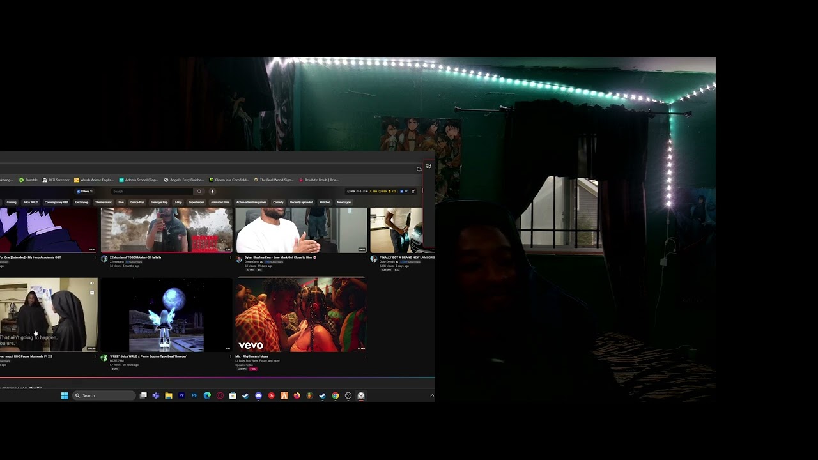Image resolution: width=818 pixels, height=460 pixels.
Task: Open options menu for 22Montana video
Action: click(231, 258)
